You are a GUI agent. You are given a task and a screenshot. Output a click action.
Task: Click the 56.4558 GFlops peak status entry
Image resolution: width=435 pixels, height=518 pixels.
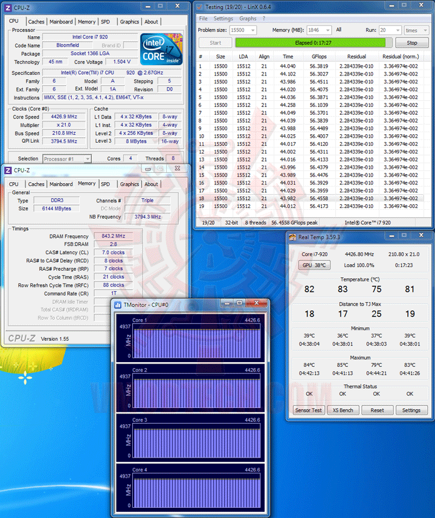(x=294, y=222)
